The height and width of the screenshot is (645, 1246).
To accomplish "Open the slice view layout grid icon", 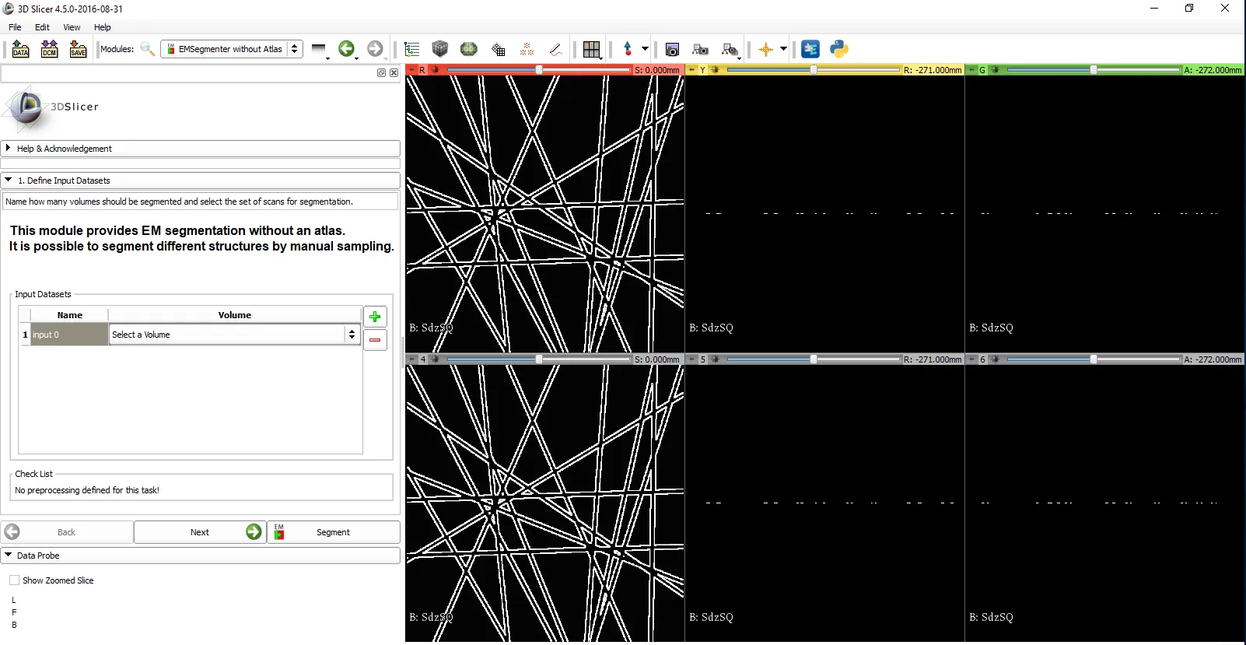I will [592, 49].
